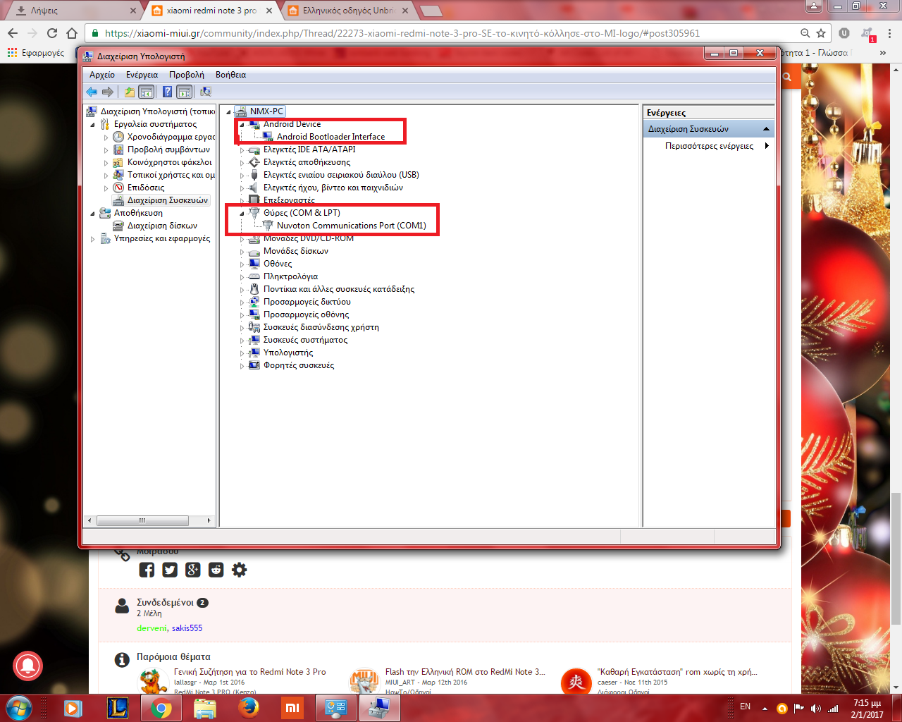902x722 pixels.
Task: Collapse the Διαχείριση Συσκευών actions section
Action: point(767,129)
